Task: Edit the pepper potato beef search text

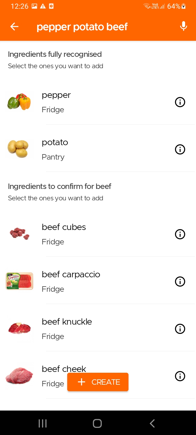Action: (82, 27)
